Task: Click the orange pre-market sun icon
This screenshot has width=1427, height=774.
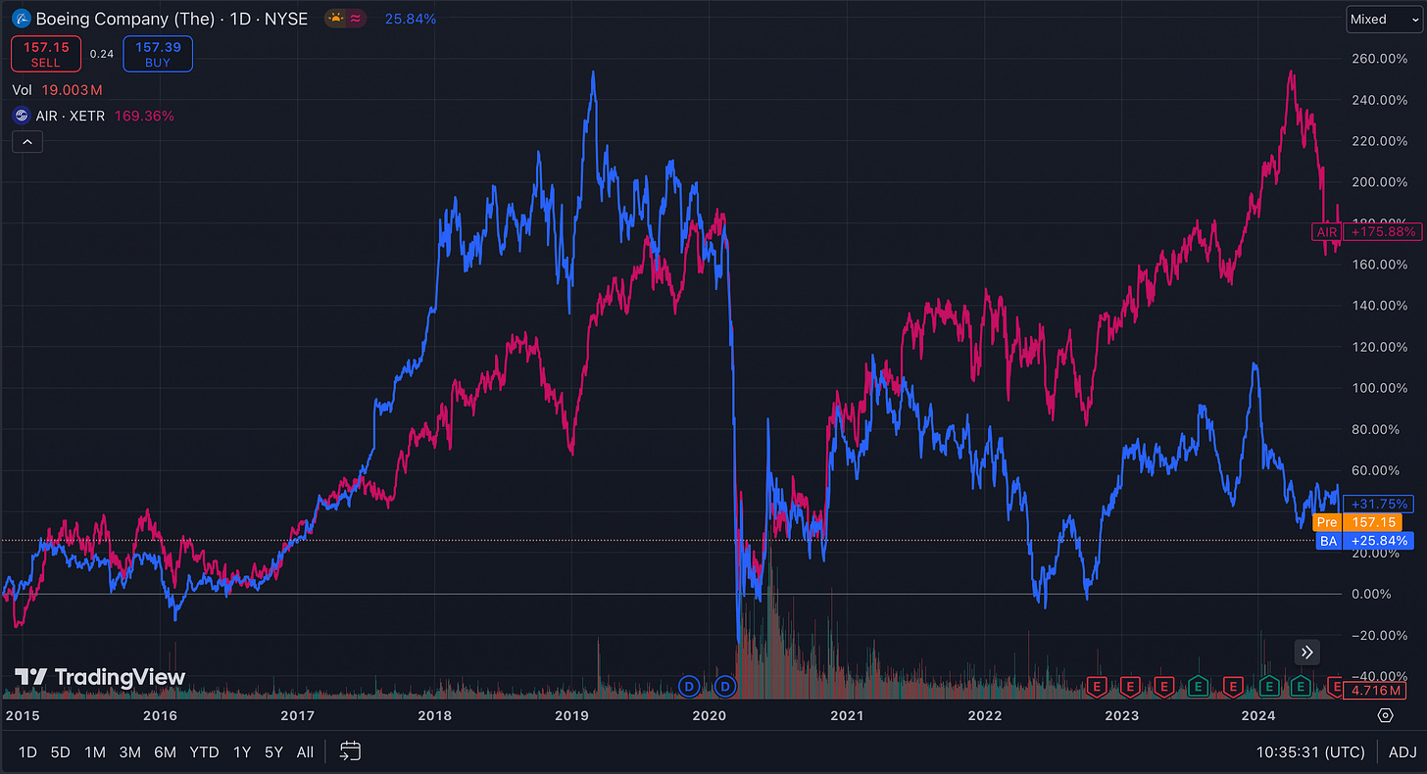Action: pos(337,19)
